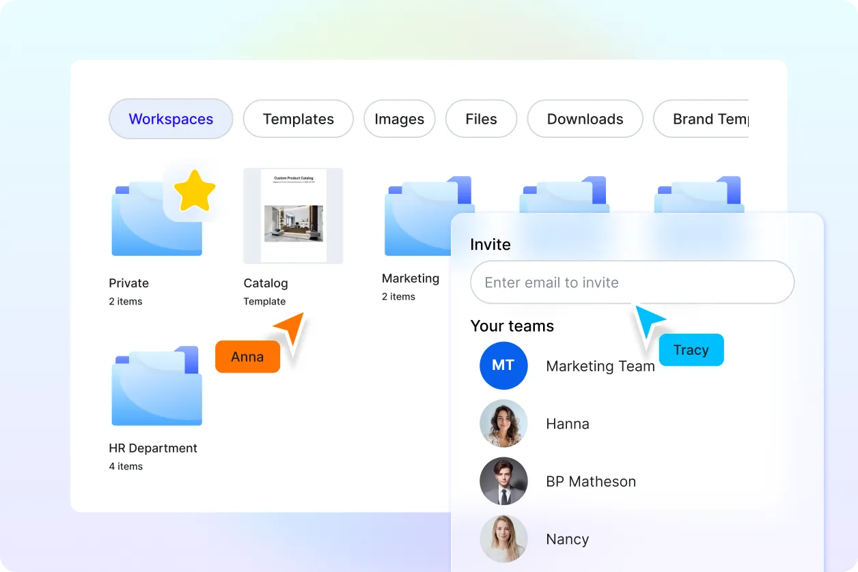The height and width of the screenshot is (572, 858).
Task: Click the yellow star on the Private folder
Action: click(x=195, y=190)
